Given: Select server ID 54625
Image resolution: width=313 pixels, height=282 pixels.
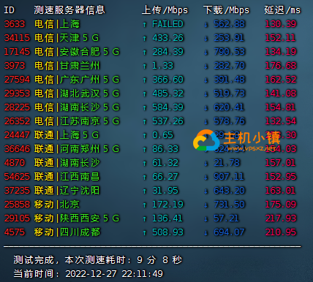Looking at the screenshot, I should 17,177.
